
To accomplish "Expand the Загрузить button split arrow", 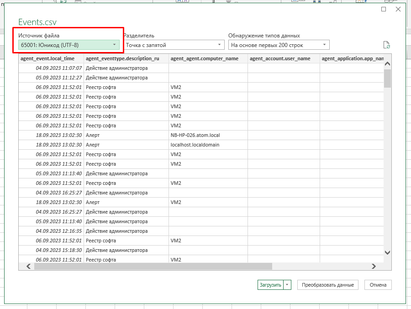I will click(287, 284).
